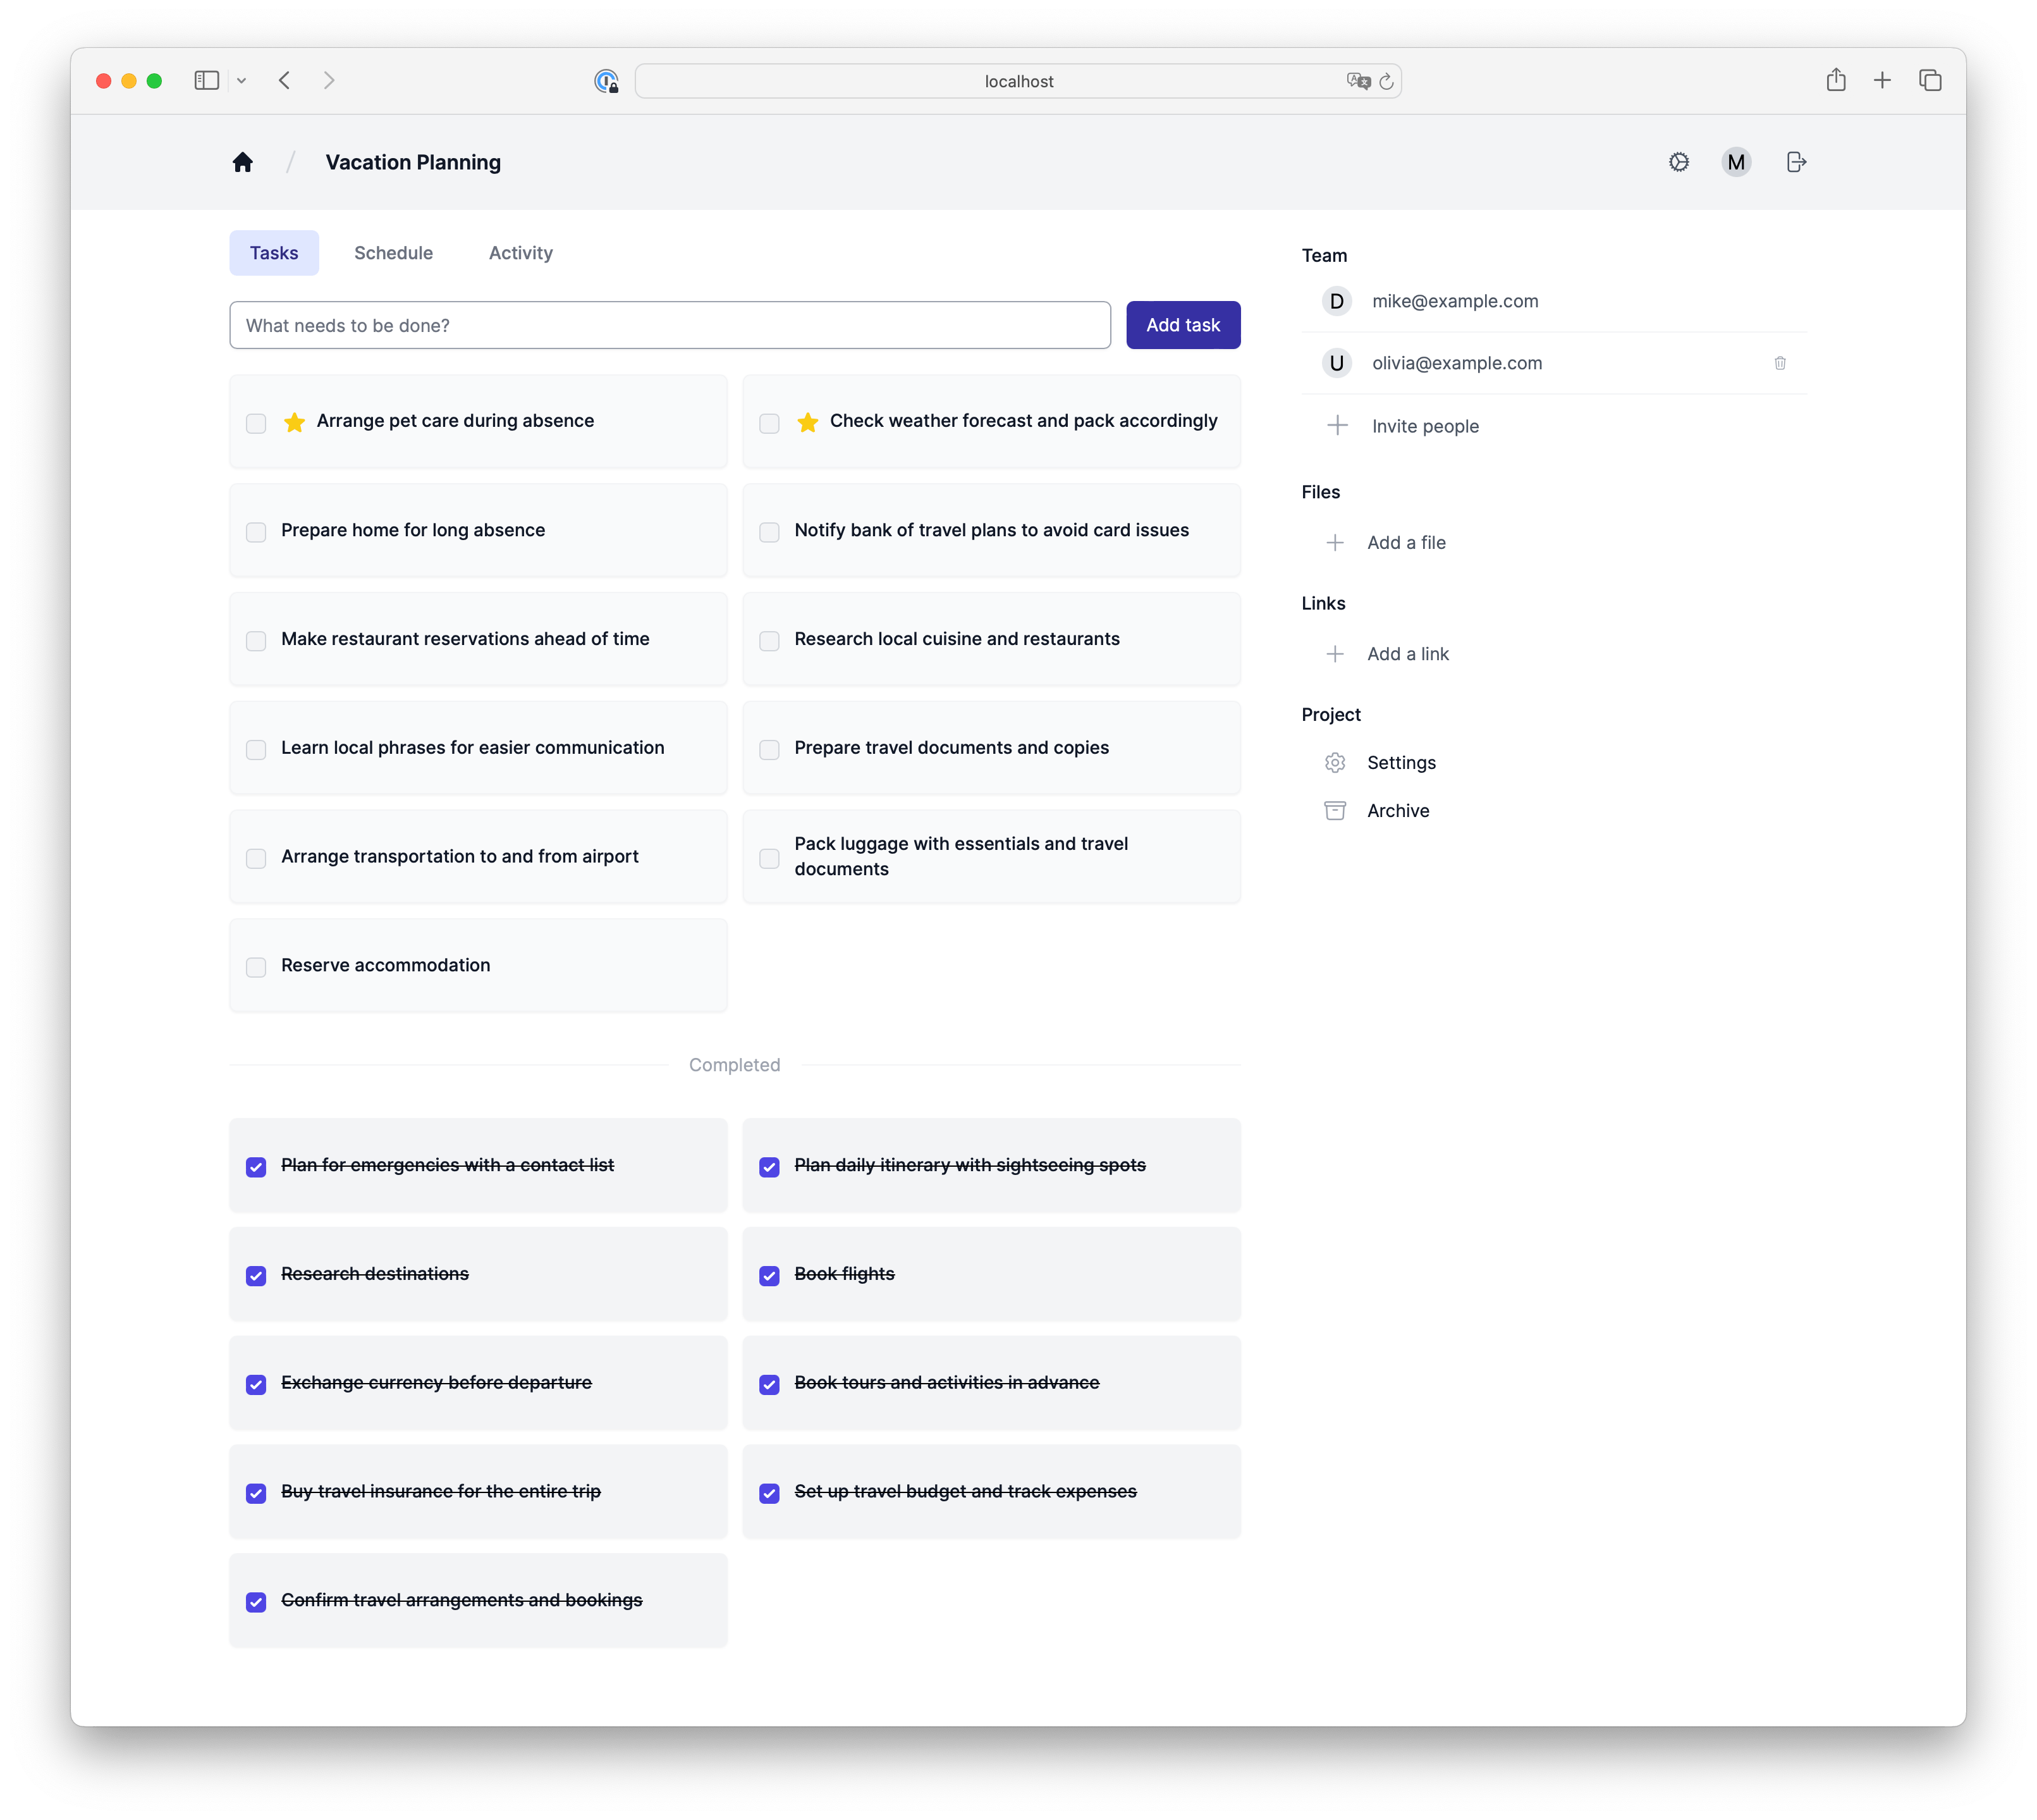Click the home navigation icon
2037x1820 pixels.
pyautogui.click(x=242, y=162)
